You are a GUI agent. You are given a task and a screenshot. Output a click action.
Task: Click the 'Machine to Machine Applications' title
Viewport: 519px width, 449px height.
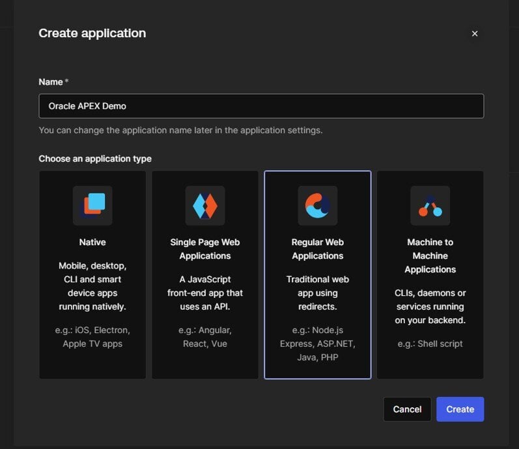(430, 255)
